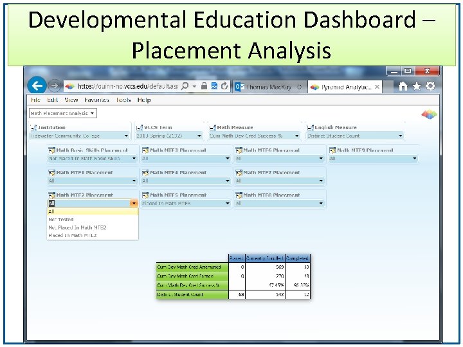463x347 pixels.
Task: Click the Pyramid Analytics logo at top right
Action: pos(429,114)
